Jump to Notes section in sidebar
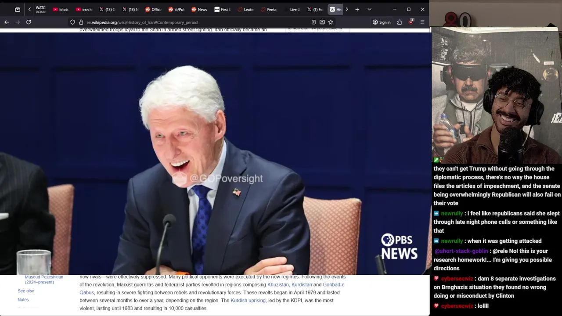This screenshot has width=562, height=316. pyautogui.click(x=23, y=300)
